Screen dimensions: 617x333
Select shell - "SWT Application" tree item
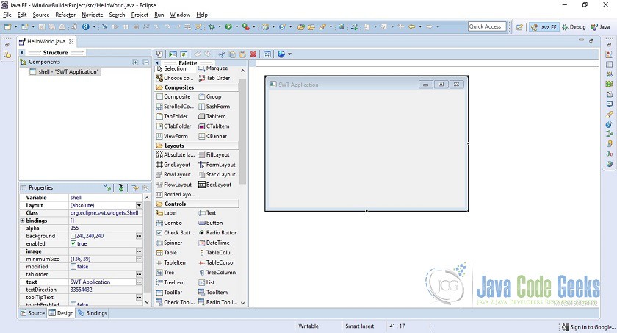click(64, 71)
